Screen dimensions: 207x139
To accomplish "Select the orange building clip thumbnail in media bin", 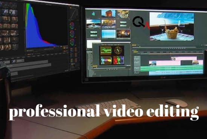I will point(108,14).
